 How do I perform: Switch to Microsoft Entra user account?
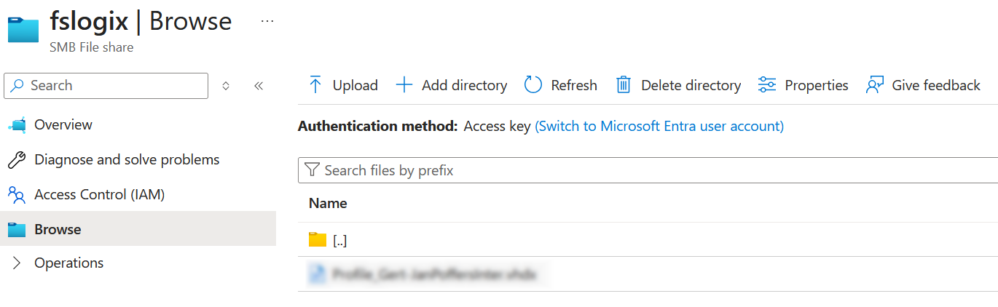[659, 126]
